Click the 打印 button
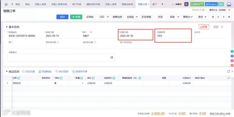The width and height of the screenshot is (234, 117). tap(102, 17)
